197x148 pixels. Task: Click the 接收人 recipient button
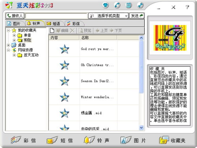(15, 16)
